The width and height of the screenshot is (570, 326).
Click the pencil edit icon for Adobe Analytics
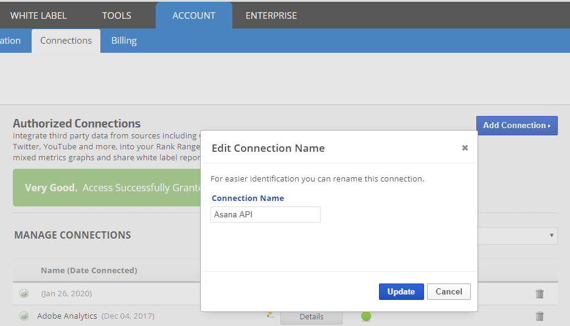coord(270,315)
